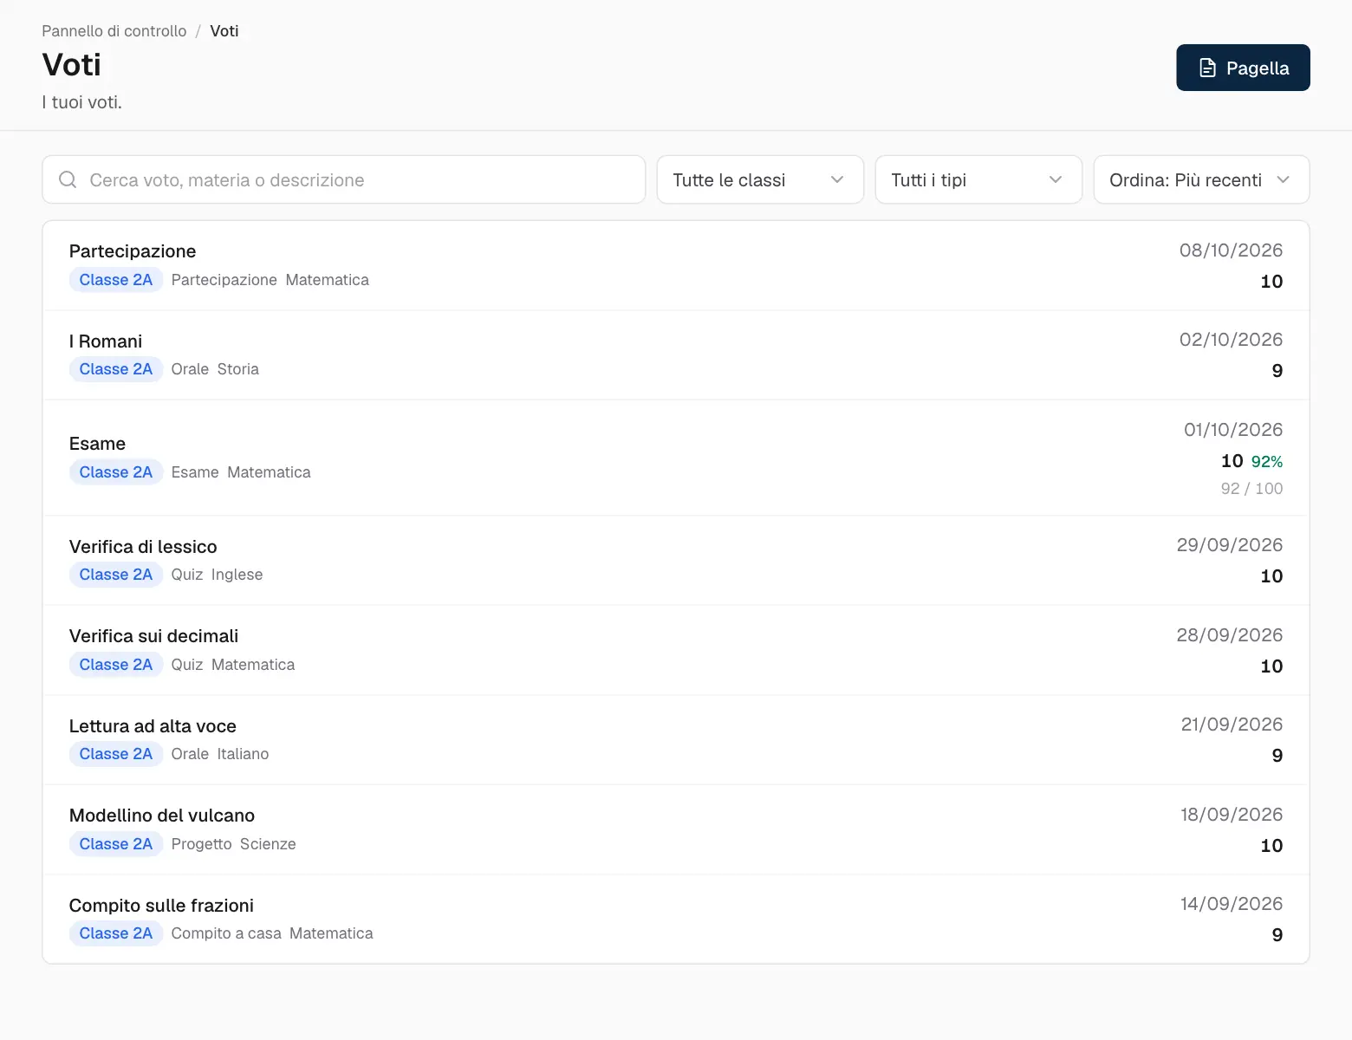This screenshot has width=1352, height=1040.
Task: Click Classe 2A badge in Esame row
Action: [116, 472]
